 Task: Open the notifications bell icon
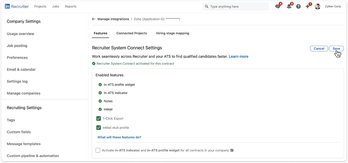tap(289, 7)
